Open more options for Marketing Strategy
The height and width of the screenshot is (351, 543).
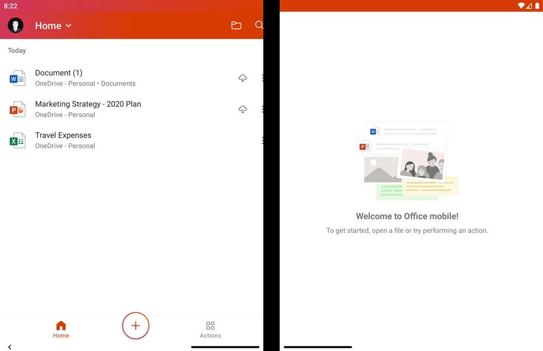pos(261,109)
